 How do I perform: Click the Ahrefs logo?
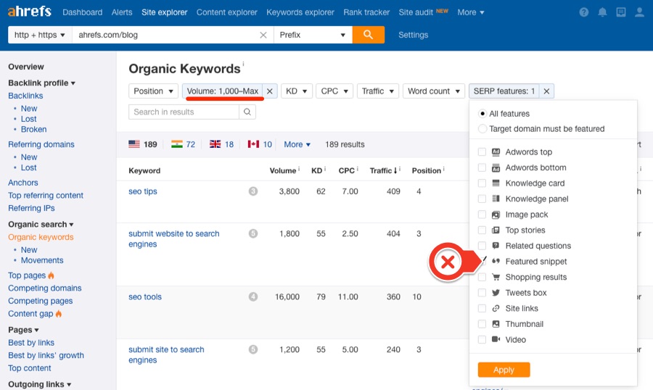[29, 12]
